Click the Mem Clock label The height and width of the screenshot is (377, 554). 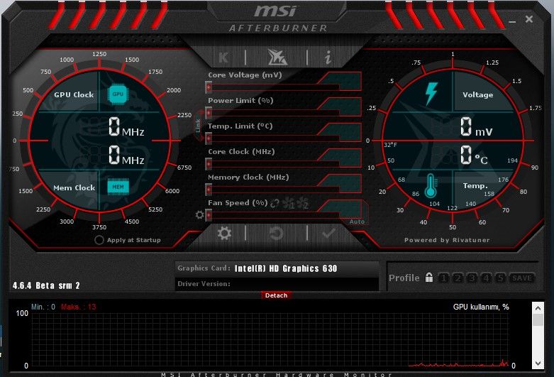pos(74,187)
